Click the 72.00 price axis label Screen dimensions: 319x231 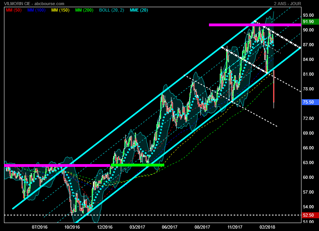[x=308, y=118]
